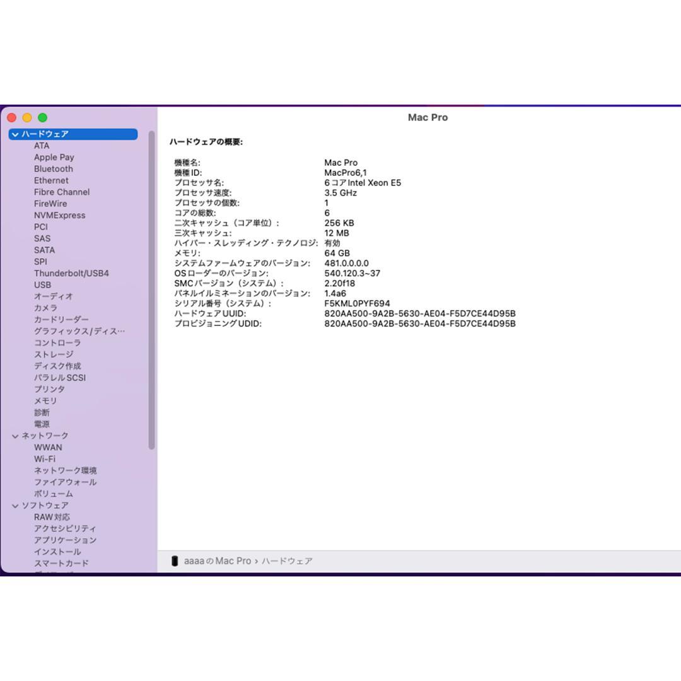Collapse the ハードウェア section chevron
This screenshot has width=681, height=681.
(15, 134)
